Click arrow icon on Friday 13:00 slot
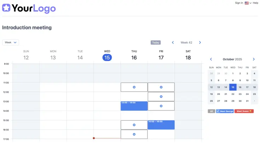 [161, 106]
